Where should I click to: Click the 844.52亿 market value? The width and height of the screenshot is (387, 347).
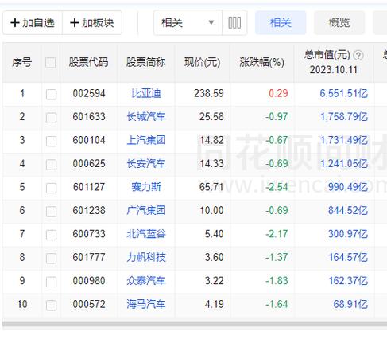[348, 210]
